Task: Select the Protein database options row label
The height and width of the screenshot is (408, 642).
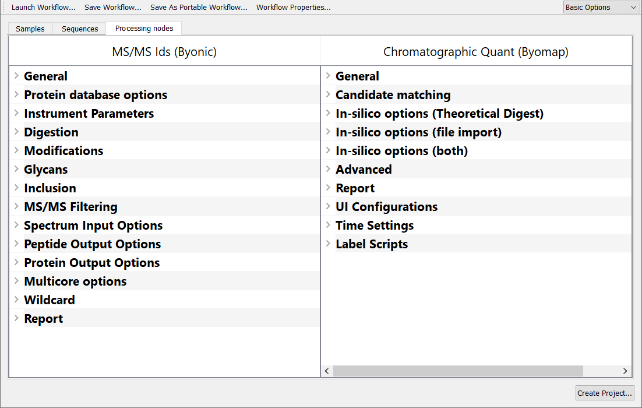Action: pos(96,94)
